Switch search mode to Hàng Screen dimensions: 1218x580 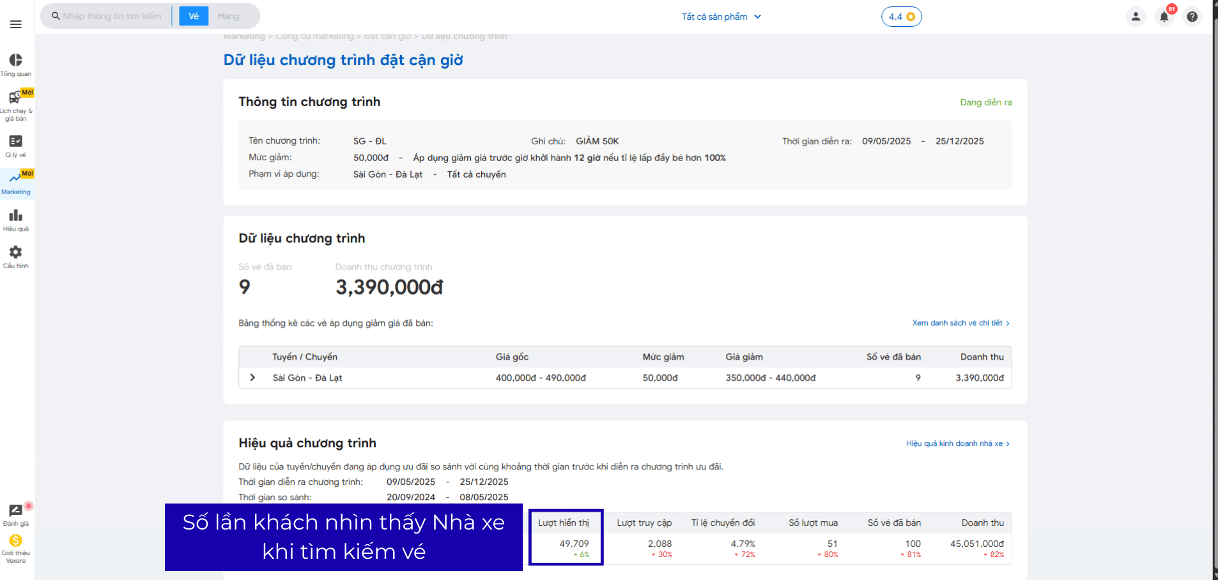228,16
